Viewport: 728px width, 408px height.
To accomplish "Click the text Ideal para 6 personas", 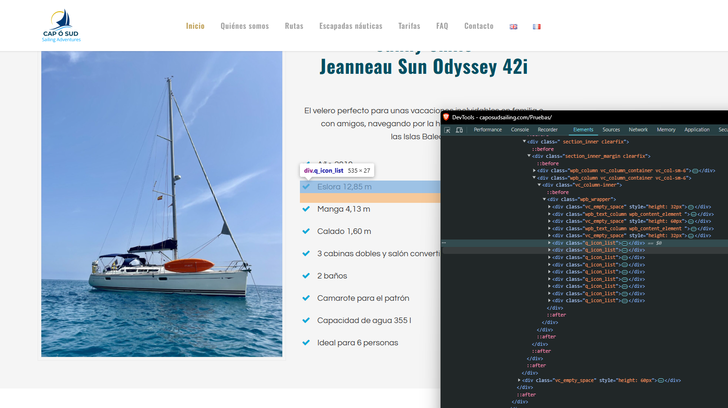I will coord(357,343).
